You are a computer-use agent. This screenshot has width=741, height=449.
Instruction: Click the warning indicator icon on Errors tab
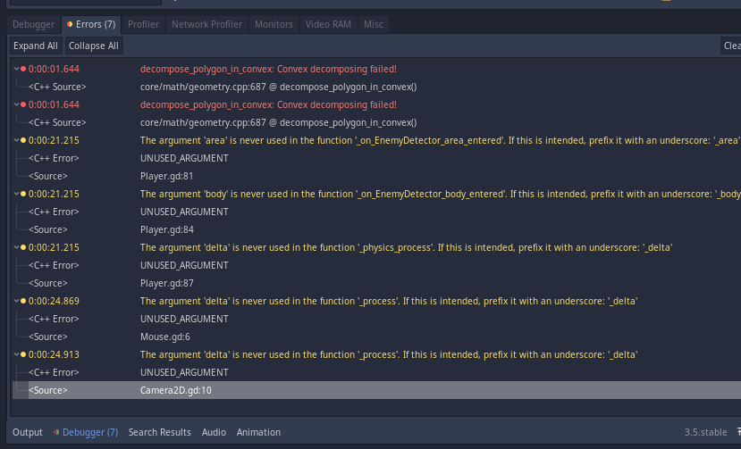70,24
